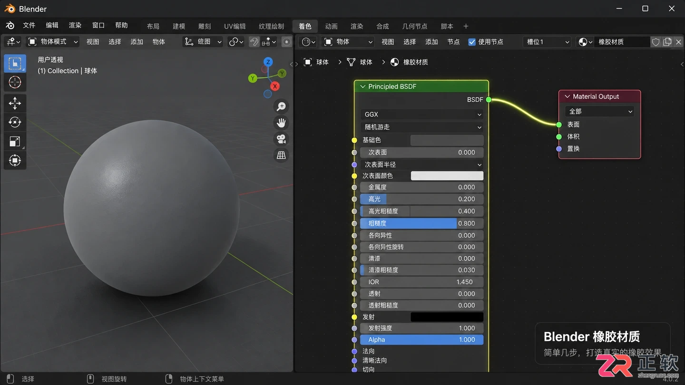The image size is (685, 385).
Task: Click the Blender logo menu icon
Action: [10, 26]
